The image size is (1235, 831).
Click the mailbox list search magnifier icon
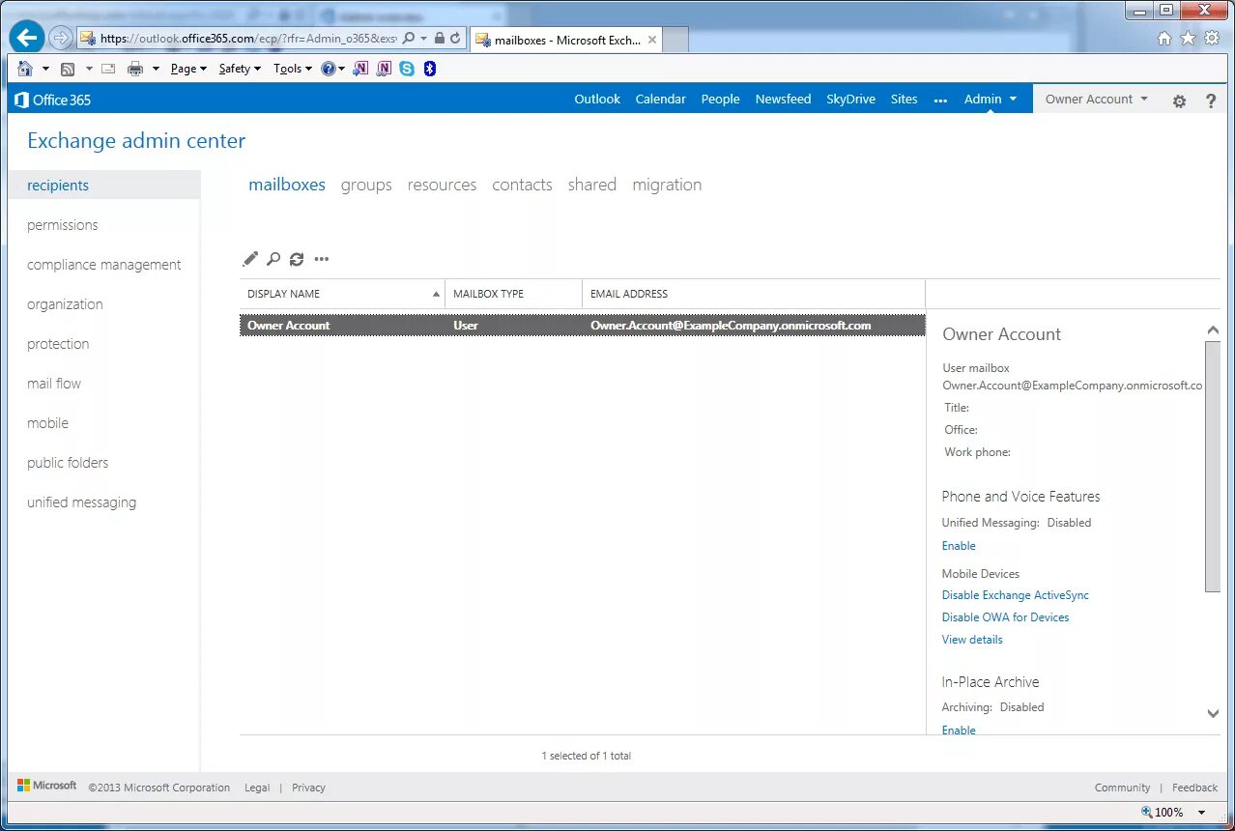pyautogui.click(x=273, y=259)
